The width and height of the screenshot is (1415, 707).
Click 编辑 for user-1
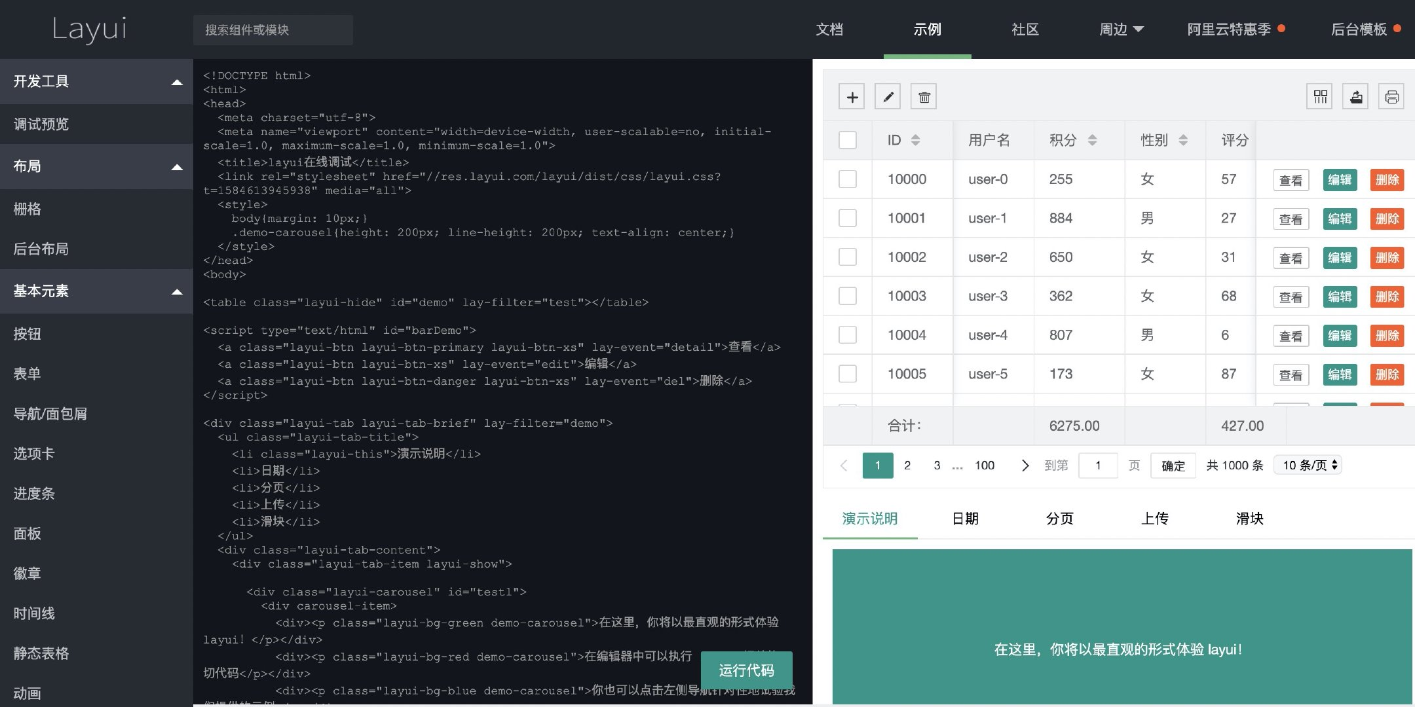point(1340,219)
